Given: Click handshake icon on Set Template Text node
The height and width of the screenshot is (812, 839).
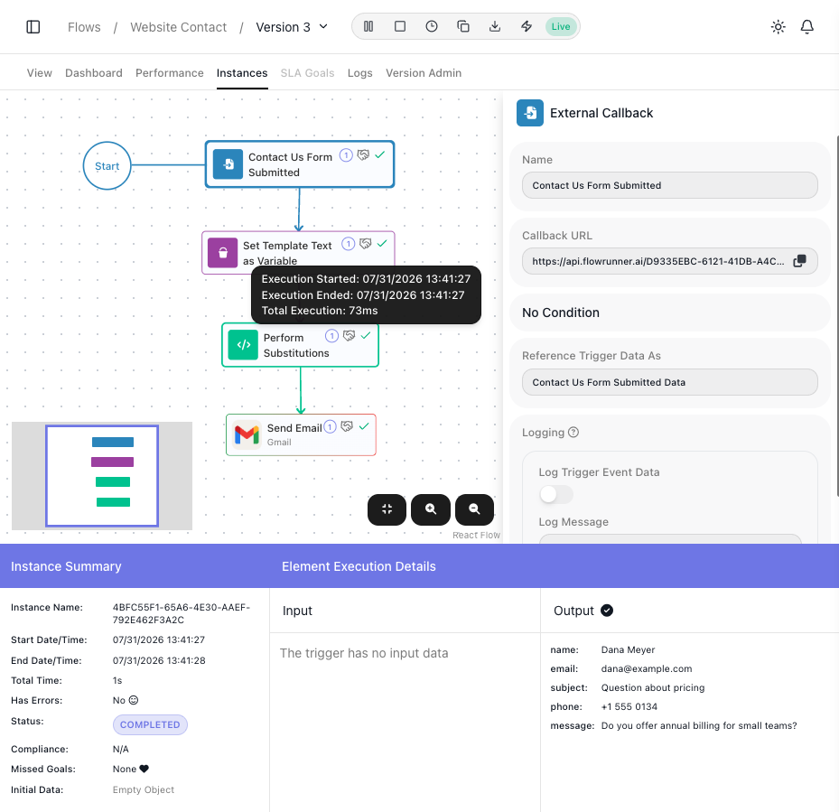Looking at the screenshot, I should pos(366,244).
